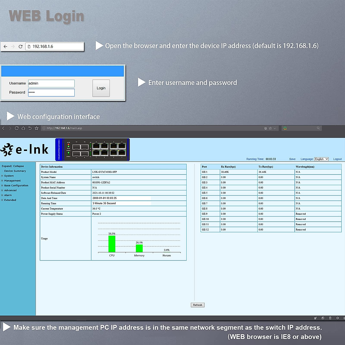Screen dimensions: 345x345
Task: Select Advanced in the left navigation menu
Action: pos(10,190)
